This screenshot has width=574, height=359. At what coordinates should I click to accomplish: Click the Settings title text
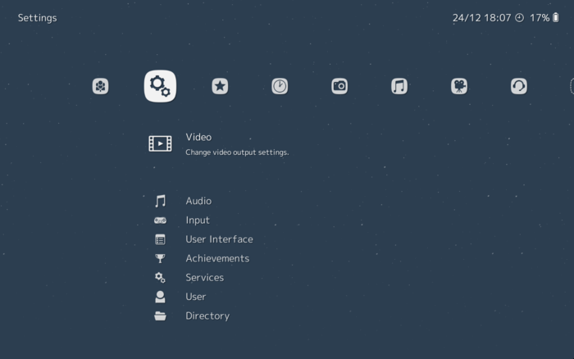point(38,18)
